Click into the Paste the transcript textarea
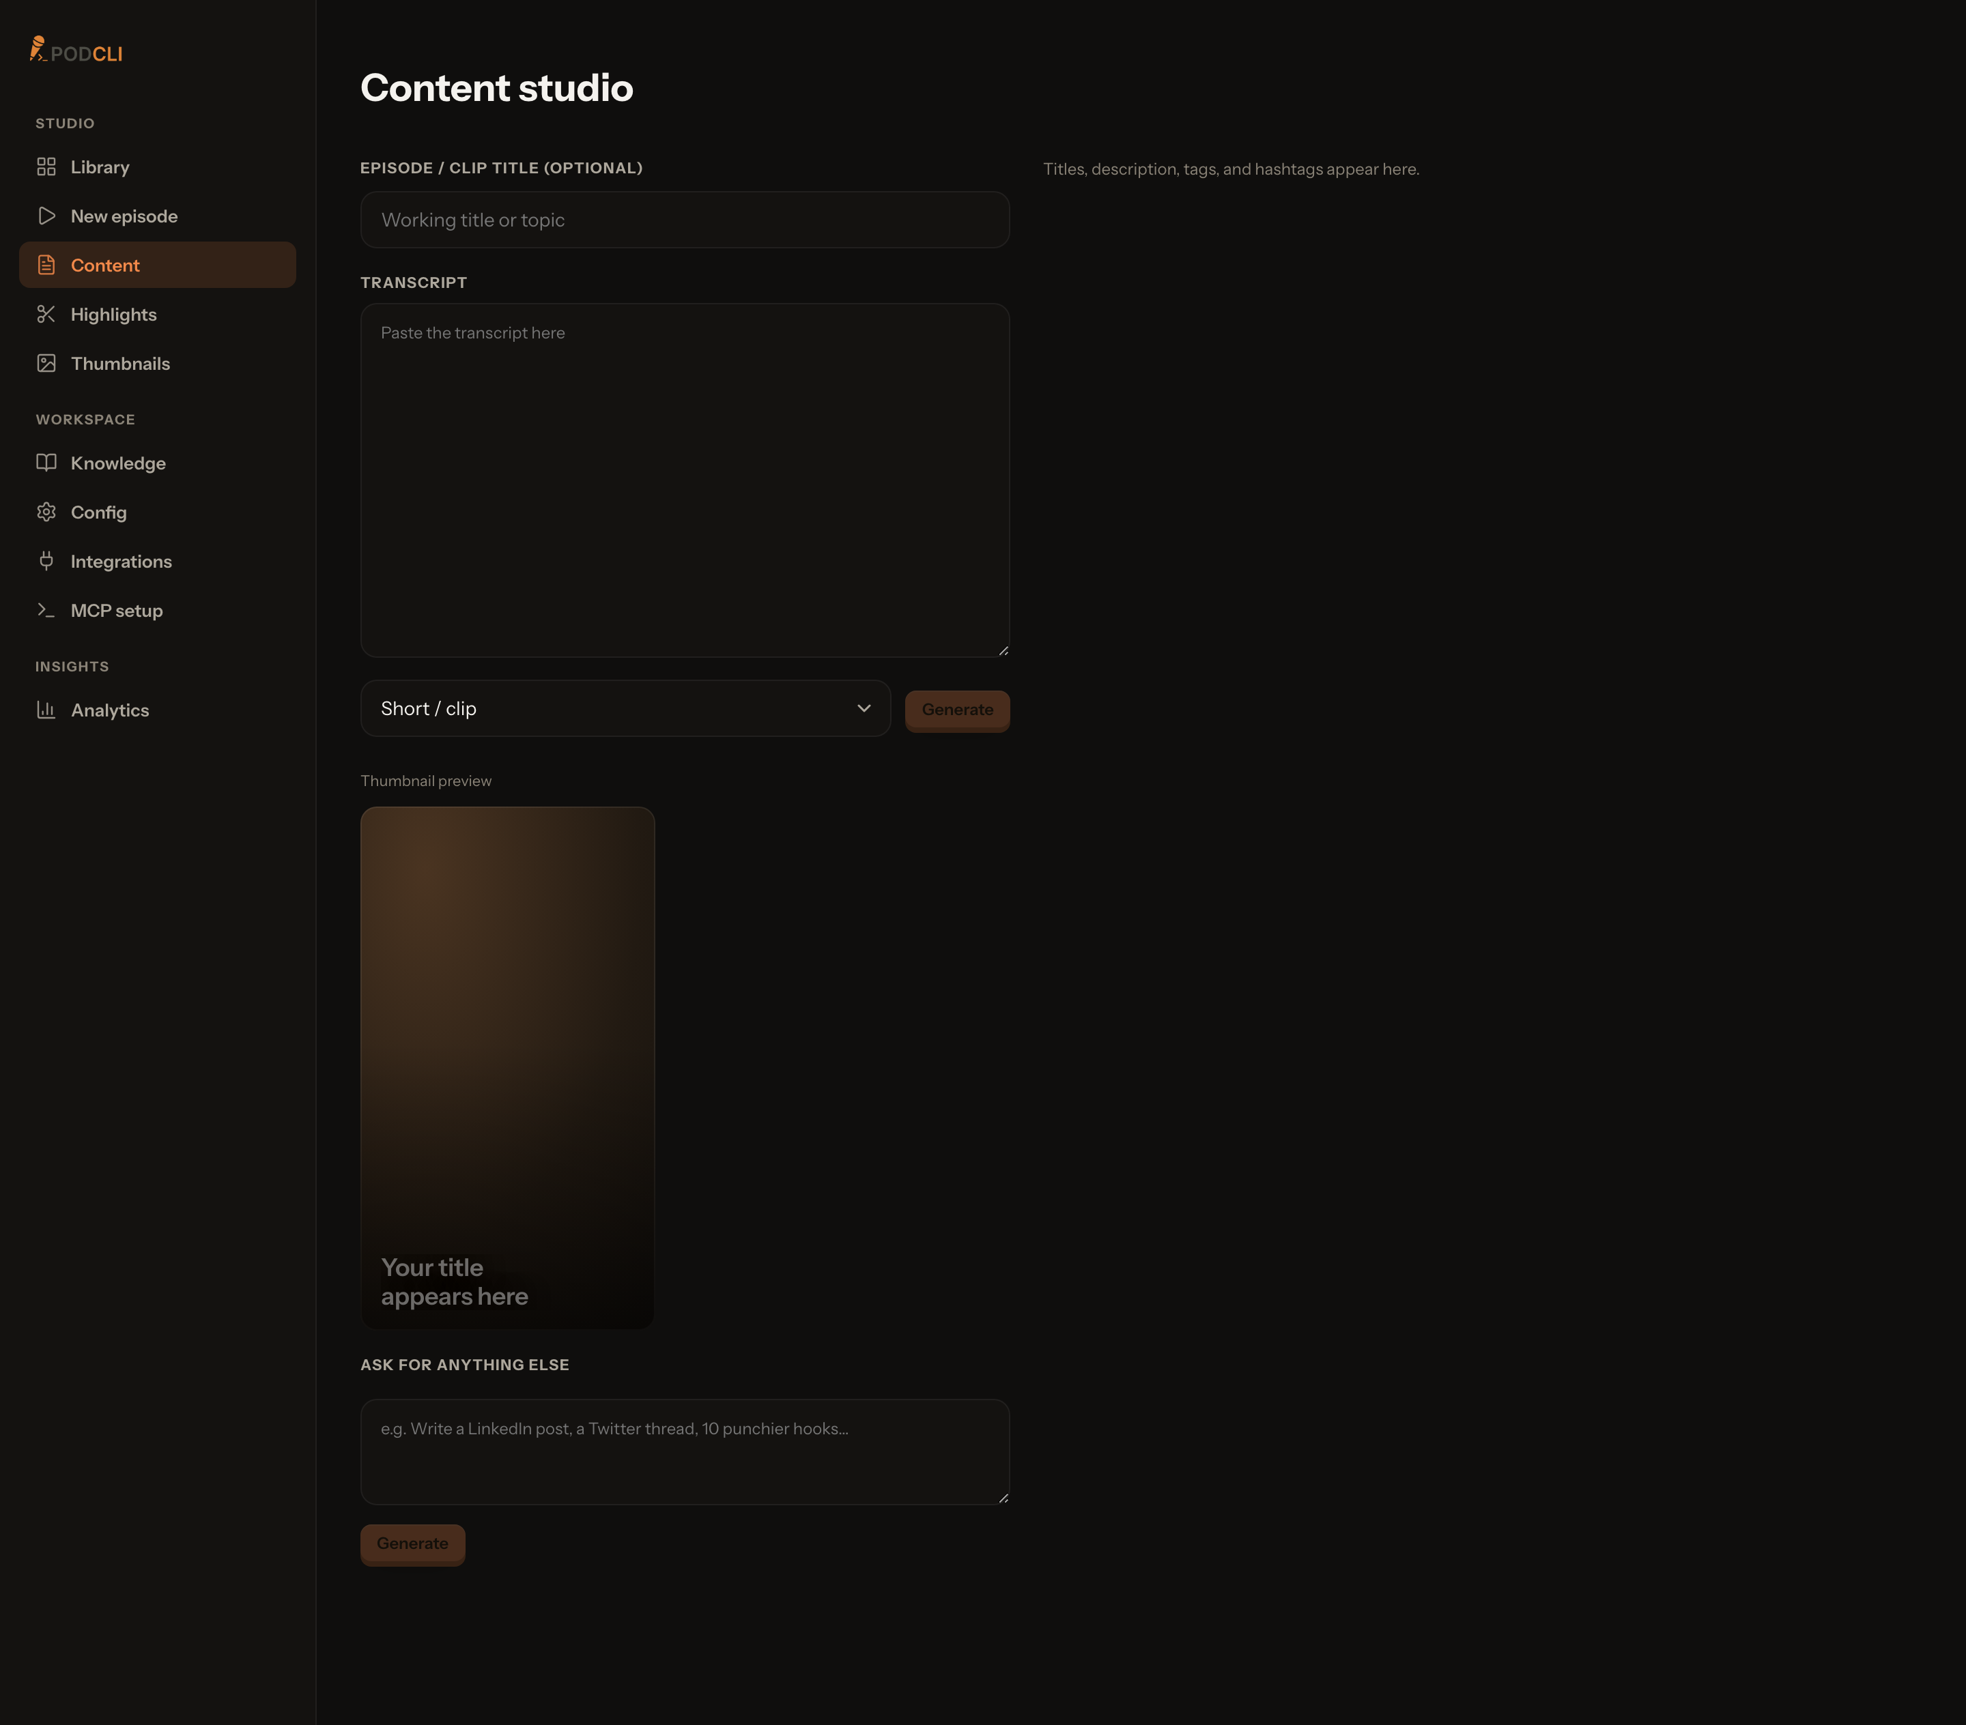 (x=685, y=481)
